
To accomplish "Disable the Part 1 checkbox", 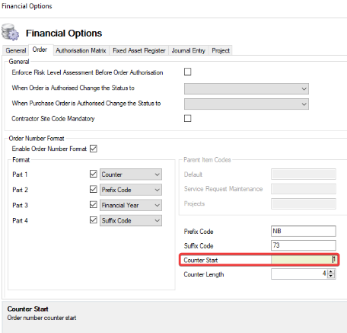I will [x=94, y=174].
